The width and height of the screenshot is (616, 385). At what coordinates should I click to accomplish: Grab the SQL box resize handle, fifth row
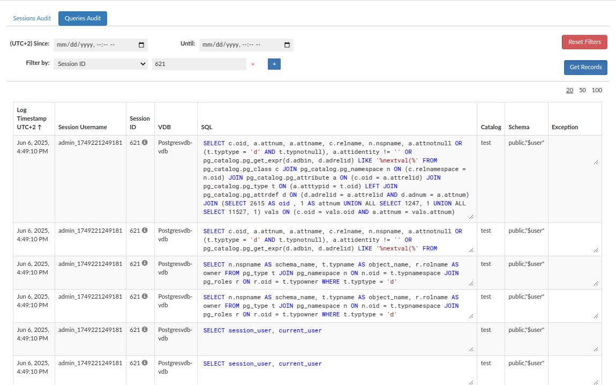[x=471, y=349]
